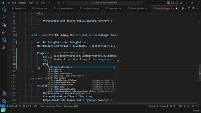Open the Source Control view

4,24
